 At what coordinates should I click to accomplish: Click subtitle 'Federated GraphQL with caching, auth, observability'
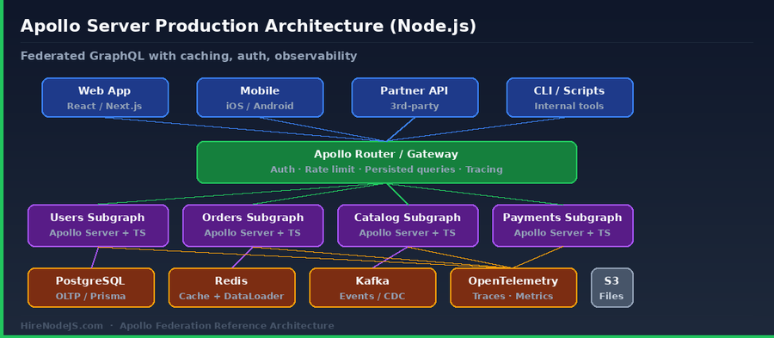(188, 56)
